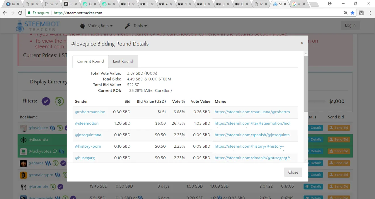Click the Steem logo icon beside @canalcrypto
The height and width of the screenshot is (199, 375).
[x=58, y=175]
